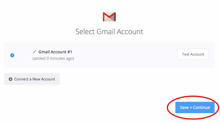Click the Select Gmail Account heading

tap(109, 31)
